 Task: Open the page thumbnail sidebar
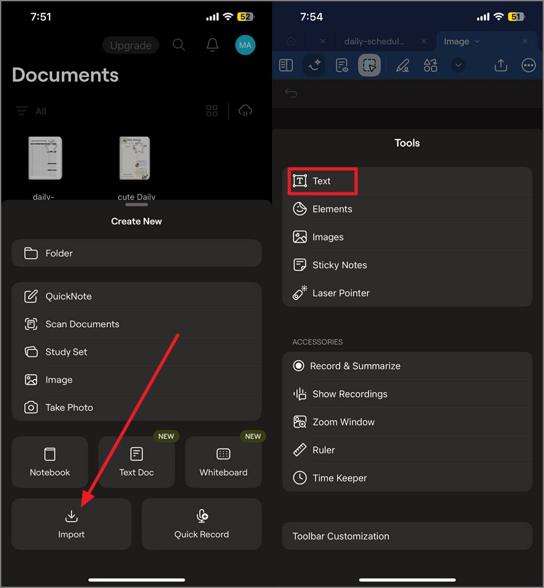tap(285, 65)
